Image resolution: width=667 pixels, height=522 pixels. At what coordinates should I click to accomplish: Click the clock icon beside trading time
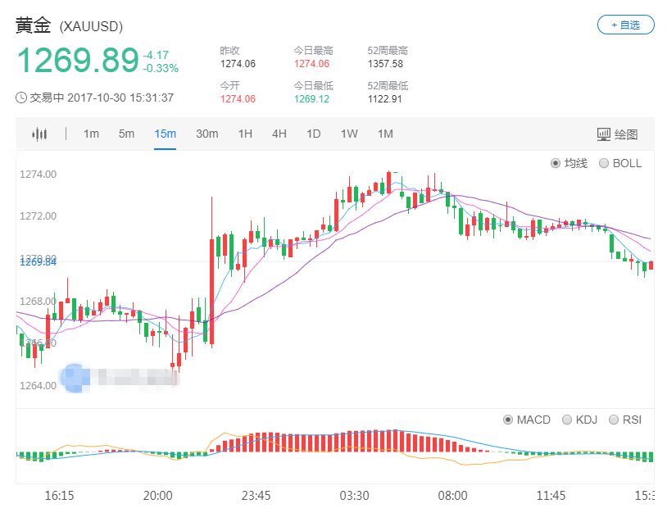[21, 98]
